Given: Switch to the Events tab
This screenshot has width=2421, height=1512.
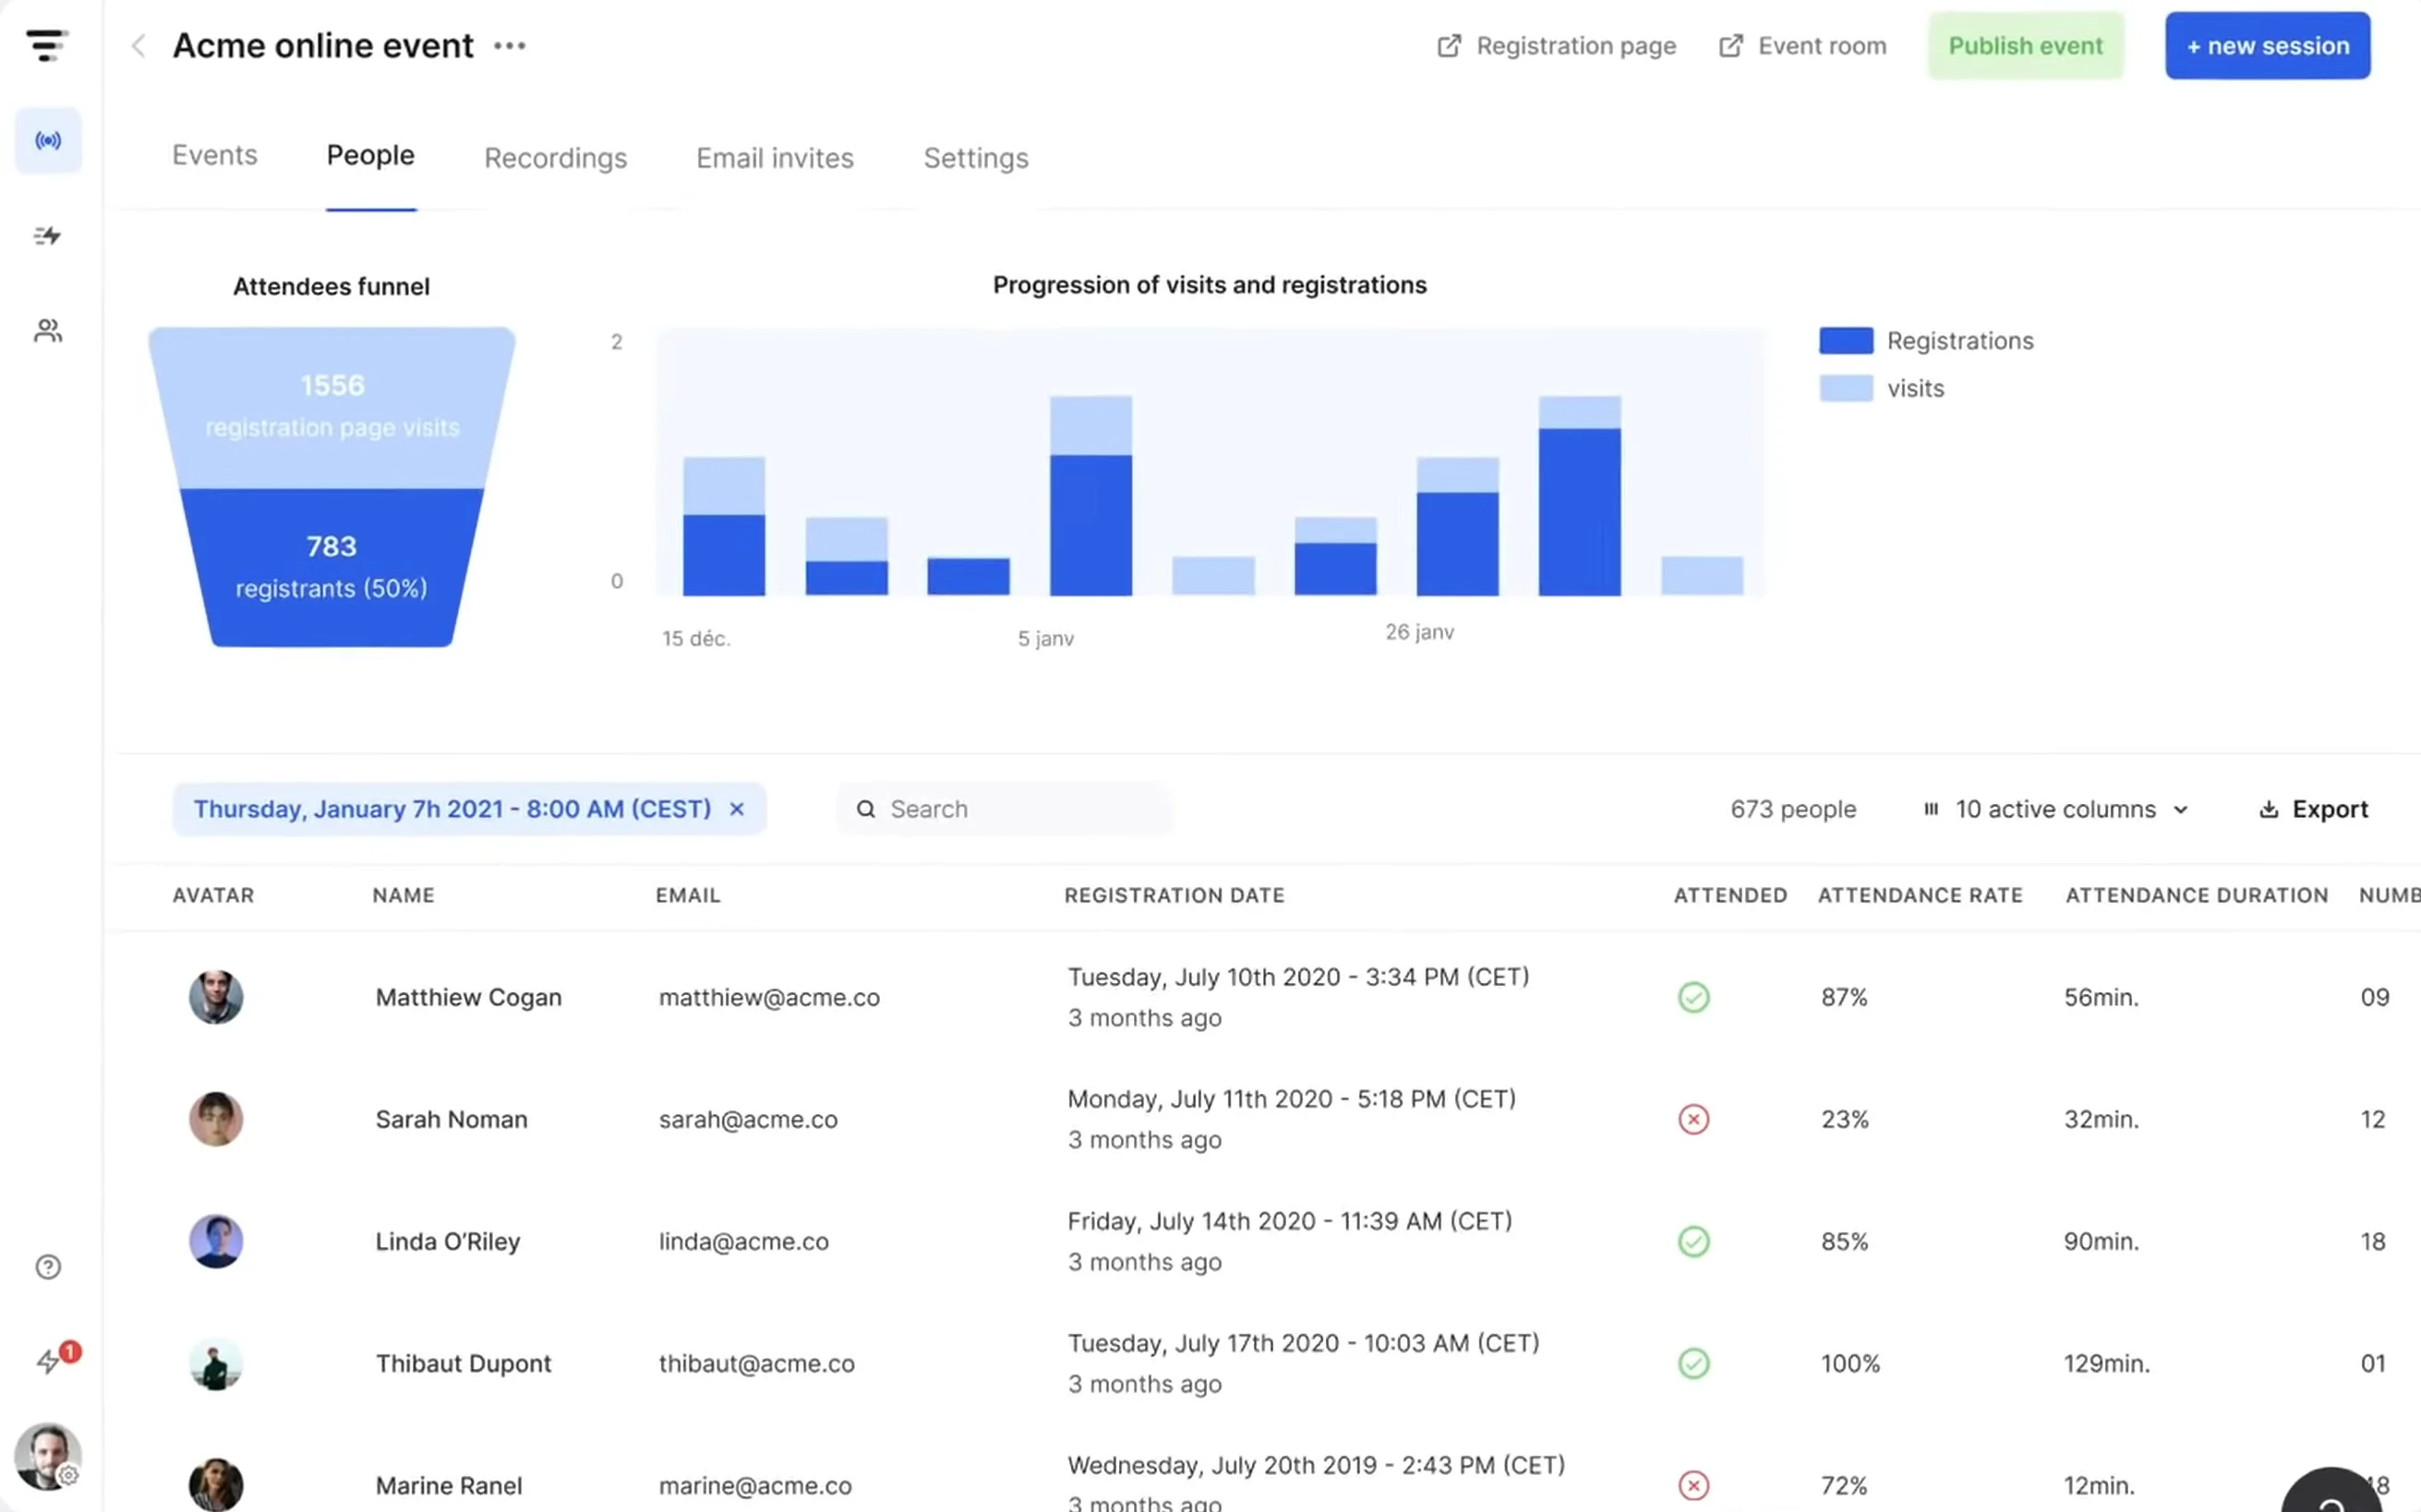Looking at the screenshot, I should tap(214, 157).
